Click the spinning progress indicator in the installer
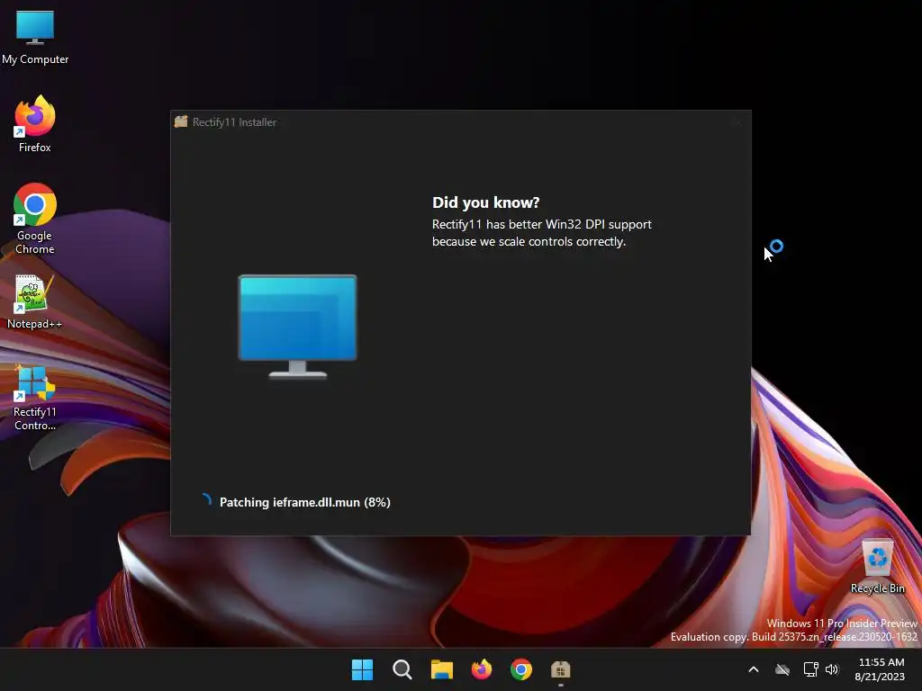 pyautogui.click(x=205, y=500)
